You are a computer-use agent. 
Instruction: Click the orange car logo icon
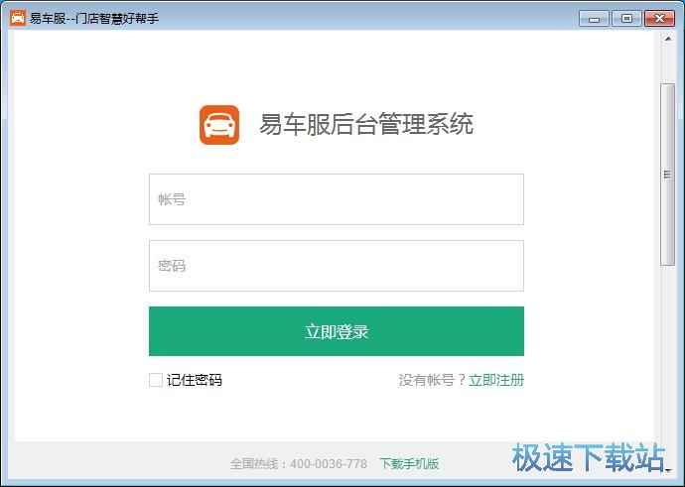point(219,125)
